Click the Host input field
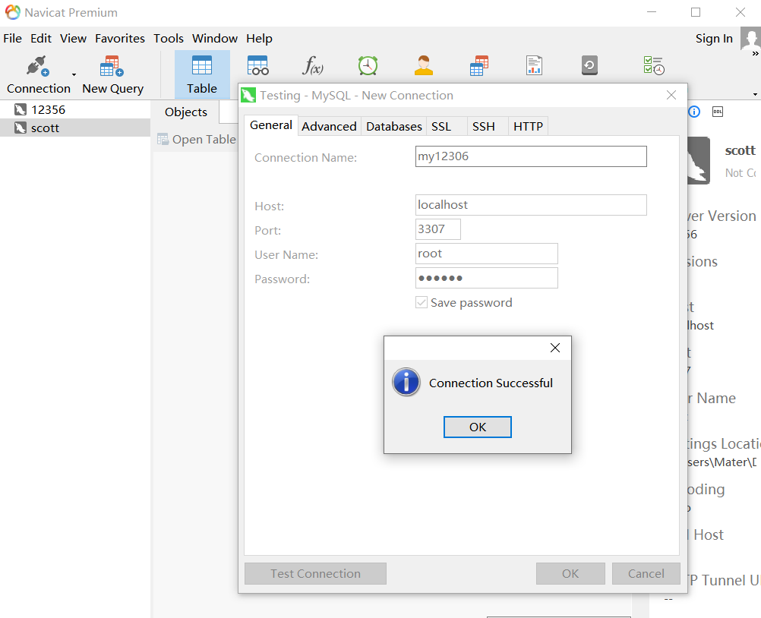The height and width of the screenshot is (618, 761). (531, 205)
